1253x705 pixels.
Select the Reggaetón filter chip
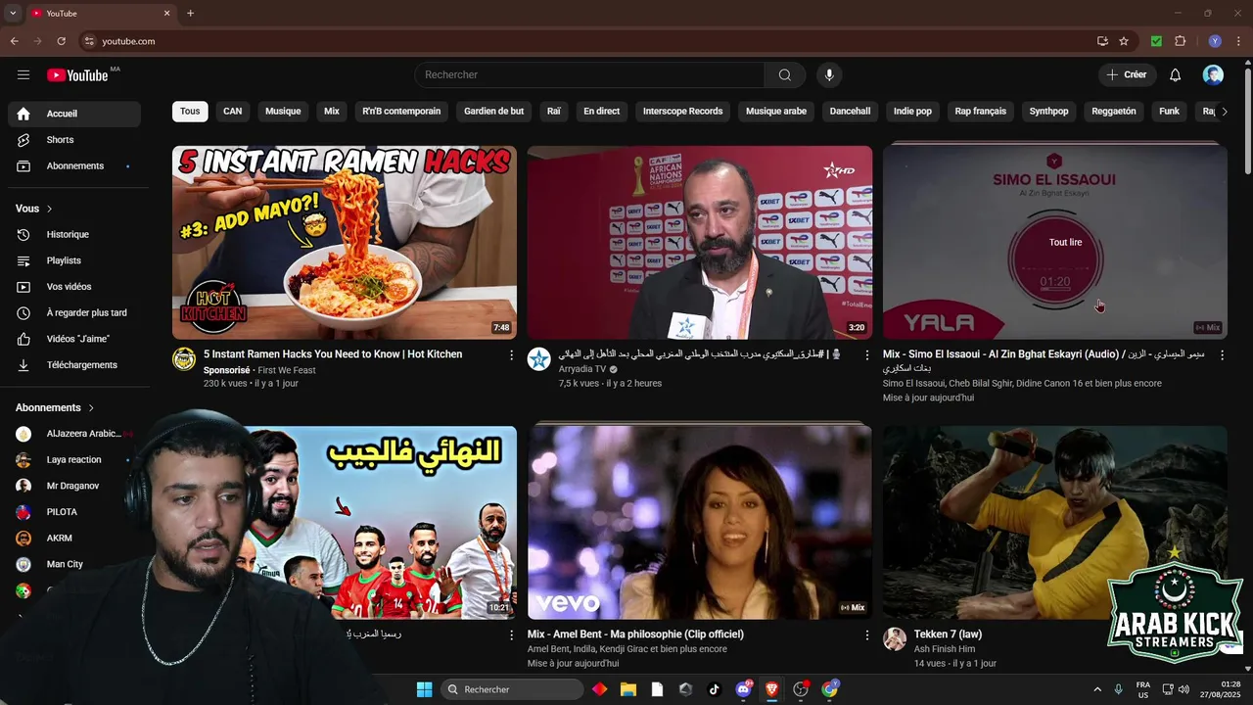(x=1114, y=112)
